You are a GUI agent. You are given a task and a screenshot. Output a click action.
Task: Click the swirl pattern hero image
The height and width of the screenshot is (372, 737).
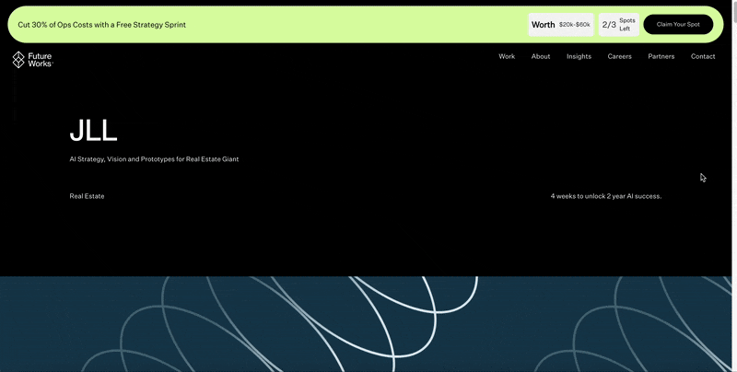366,324
